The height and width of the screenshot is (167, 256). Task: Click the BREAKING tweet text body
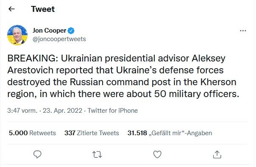[x=123, y=76]
